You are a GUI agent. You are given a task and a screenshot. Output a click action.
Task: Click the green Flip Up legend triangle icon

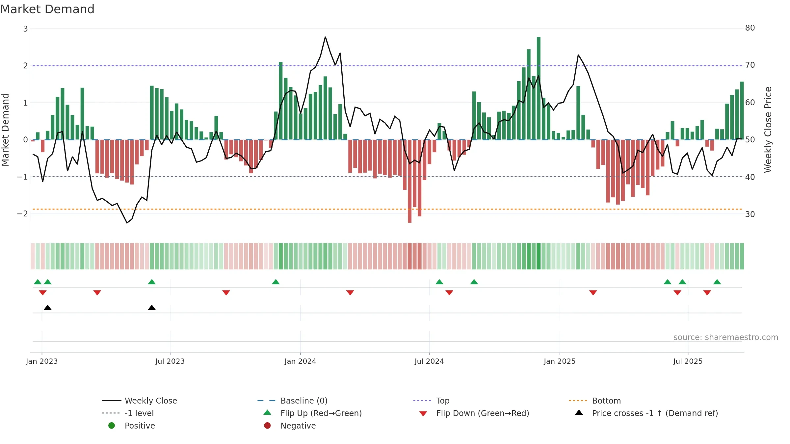268,412
